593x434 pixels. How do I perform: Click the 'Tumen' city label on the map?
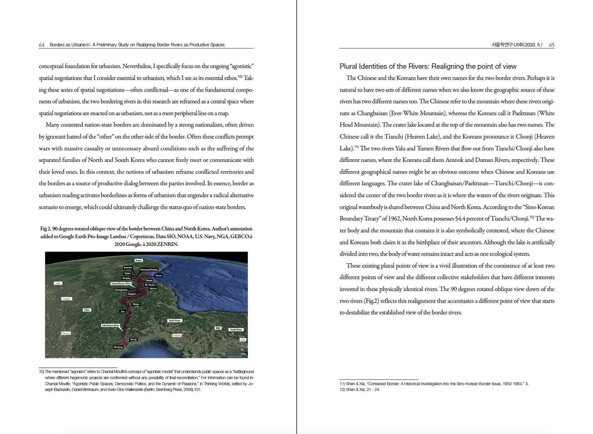tap(128, 273)
